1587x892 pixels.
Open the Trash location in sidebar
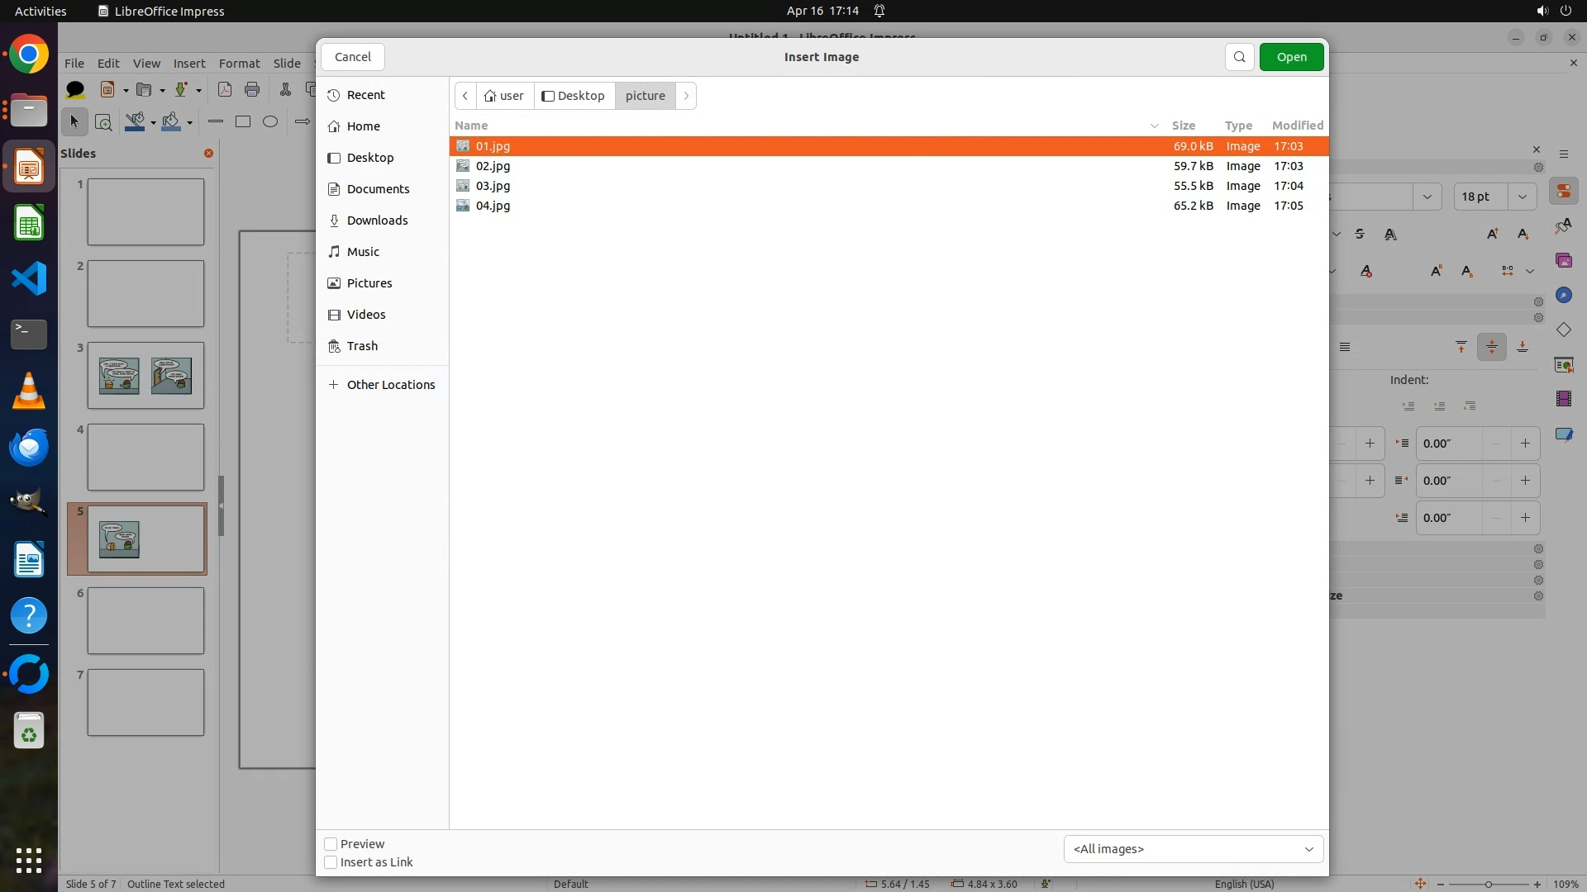point(361,346)
